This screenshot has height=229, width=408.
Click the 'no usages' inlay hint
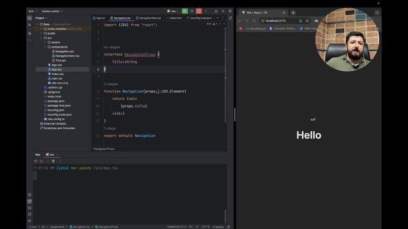pyautogui.click(x=112, y=47)
